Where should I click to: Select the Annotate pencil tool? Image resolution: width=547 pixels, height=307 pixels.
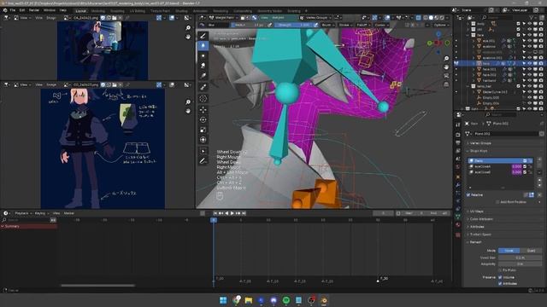pos(203,161)
